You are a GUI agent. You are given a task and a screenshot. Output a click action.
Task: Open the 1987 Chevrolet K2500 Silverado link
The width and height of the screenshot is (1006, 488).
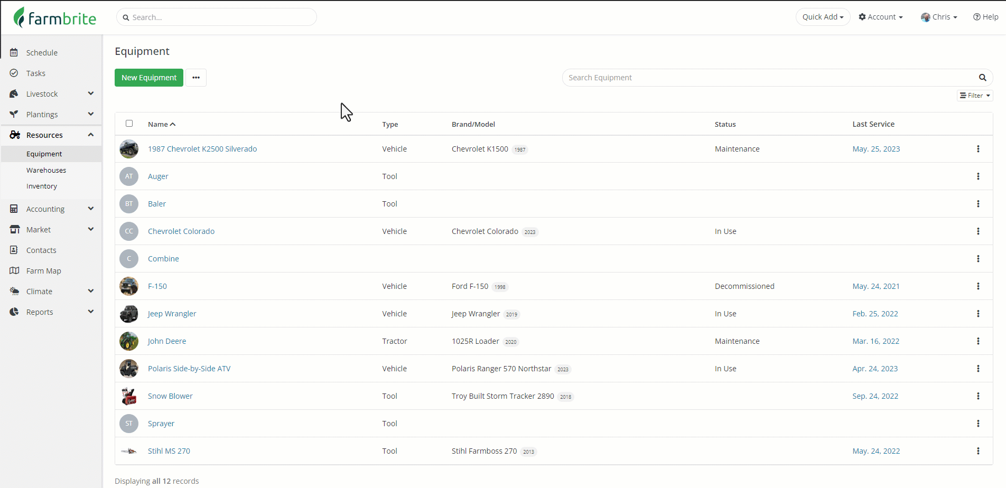(202, 149)
